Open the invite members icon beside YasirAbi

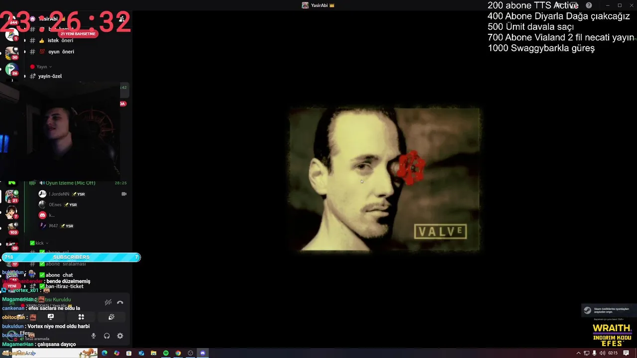pyautogui.click(x=122, y=19)
